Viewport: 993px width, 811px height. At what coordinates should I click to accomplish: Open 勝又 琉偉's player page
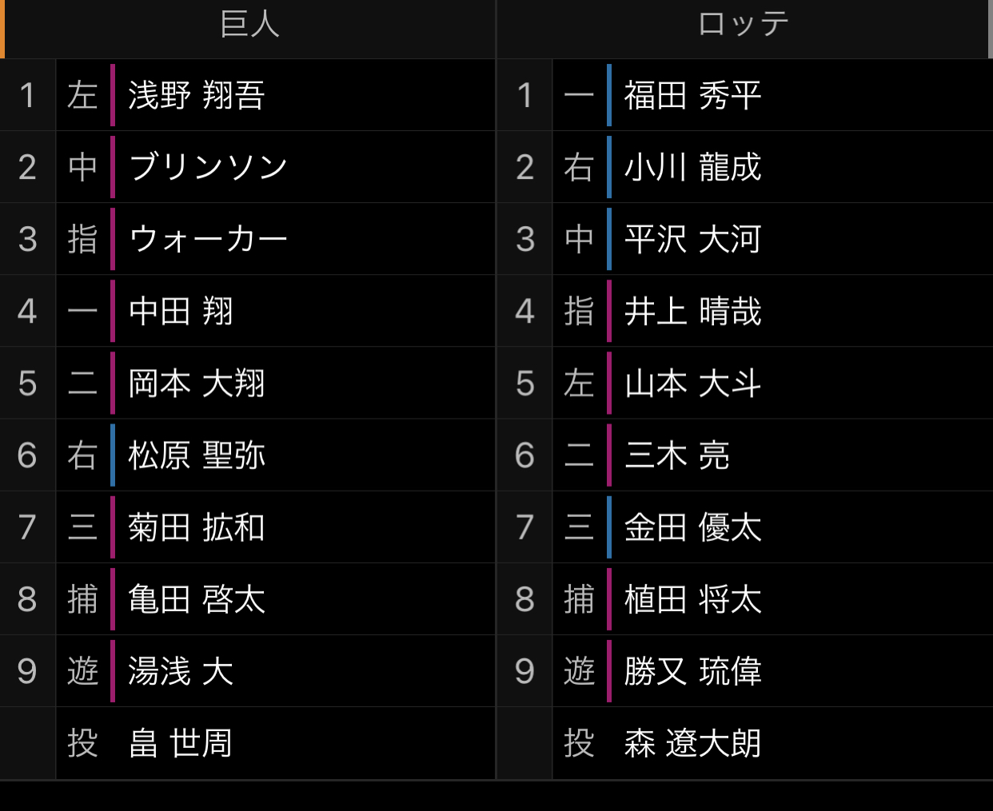pyautogui.click(x=692, y=671)
